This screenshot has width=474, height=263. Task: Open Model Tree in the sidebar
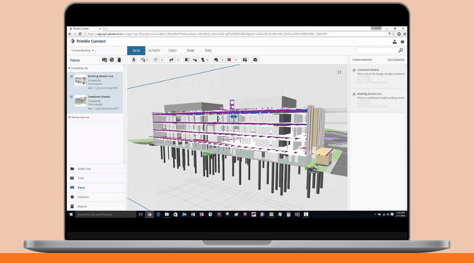[x=84, y=169]
